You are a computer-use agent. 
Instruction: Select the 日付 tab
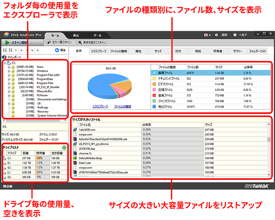178,51
